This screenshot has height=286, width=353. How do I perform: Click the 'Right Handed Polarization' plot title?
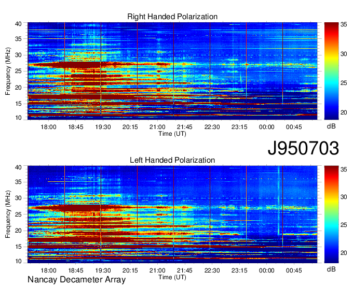[x=172, y=17]
